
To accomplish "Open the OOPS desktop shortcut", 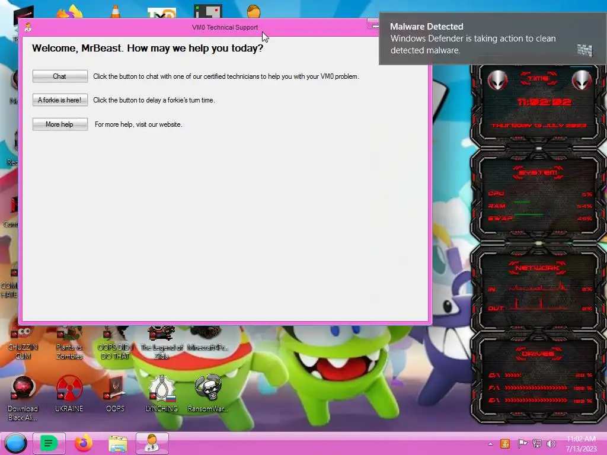I will (115, 394).
